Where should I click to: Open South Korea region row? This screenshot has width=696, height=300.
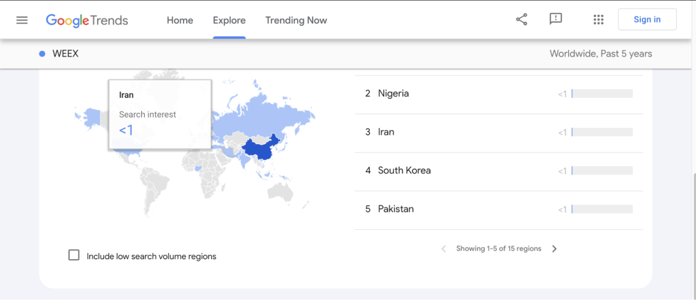pos(404,170)
